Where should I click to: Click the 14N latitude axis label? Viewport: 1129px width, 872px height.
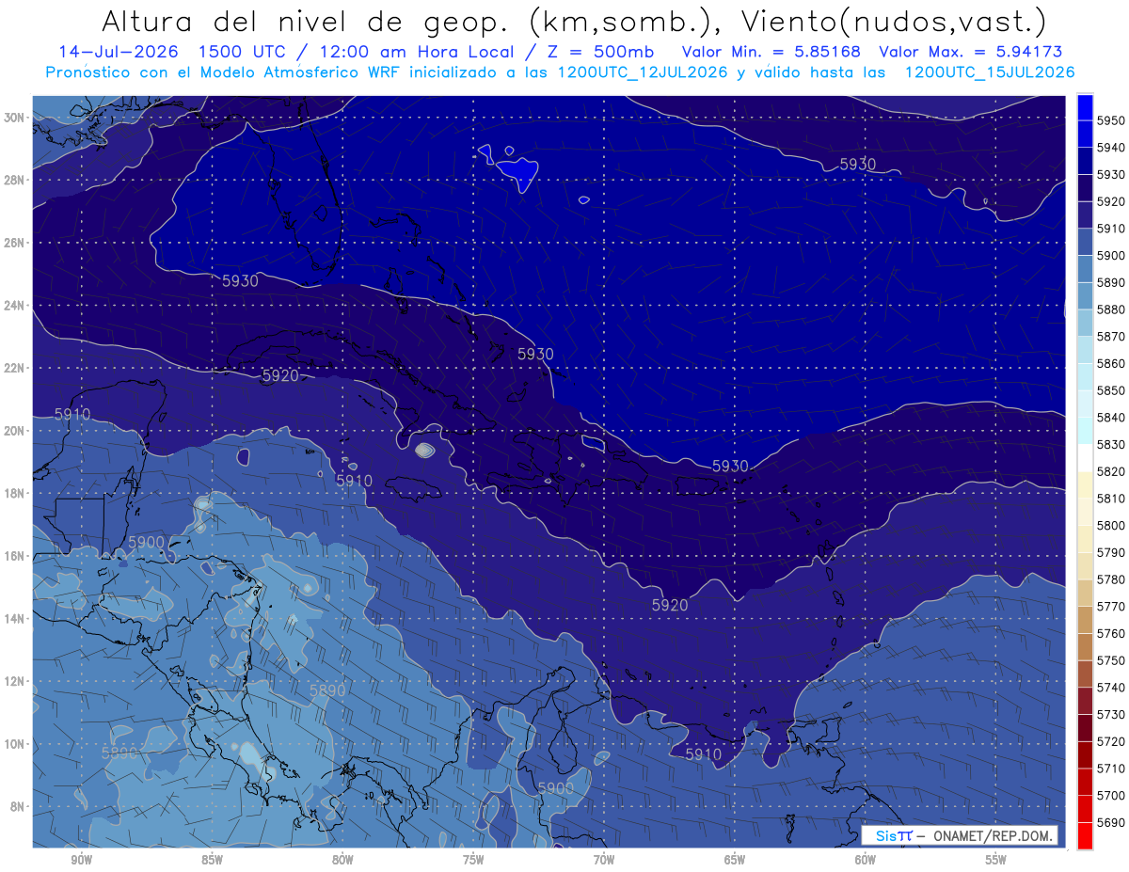point(14,618)
